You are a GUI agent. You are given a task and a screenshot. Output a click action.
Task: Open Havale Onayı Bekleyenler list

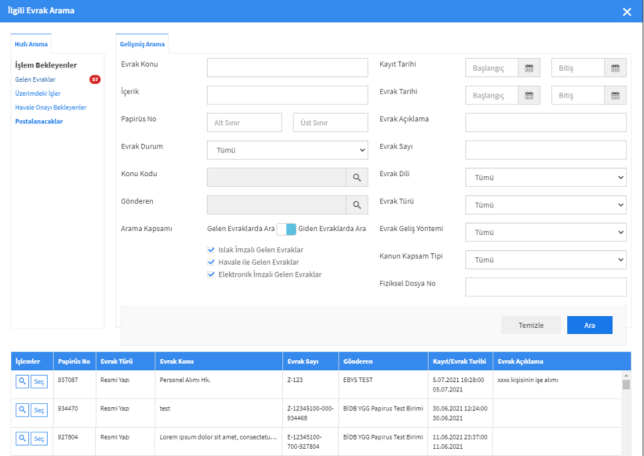[x=51, y=108]
